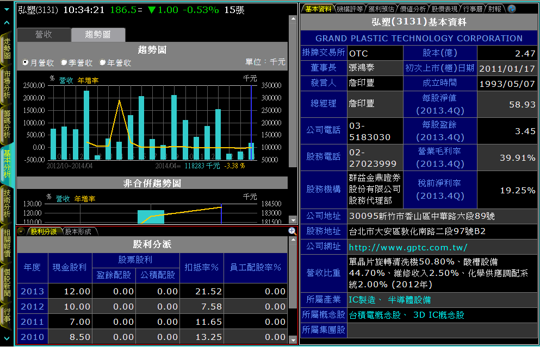Click the 2010 year row in dividend table
This screenshot has width=540, height=347.
pyautogui.click(x=152, y=337)
